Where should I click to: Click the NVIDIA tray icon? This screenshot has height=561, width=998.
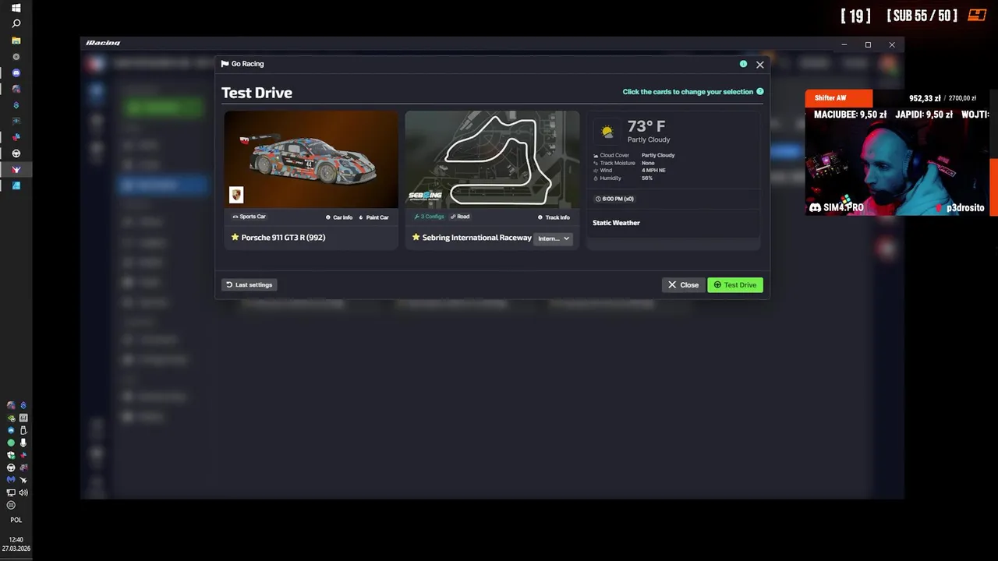pyautogui.click(x=11, y=418)
